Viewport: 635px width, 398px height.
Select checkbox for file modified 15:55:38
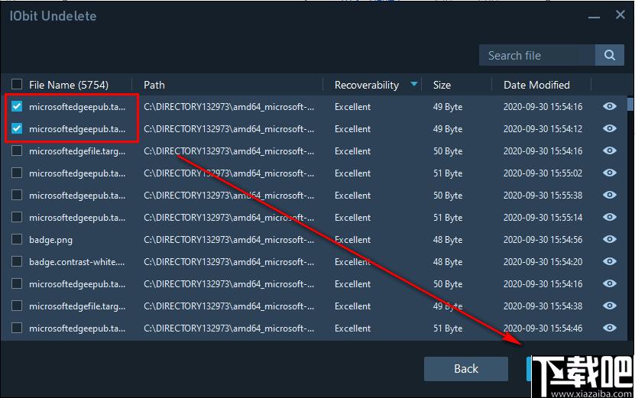coord(17,195)
